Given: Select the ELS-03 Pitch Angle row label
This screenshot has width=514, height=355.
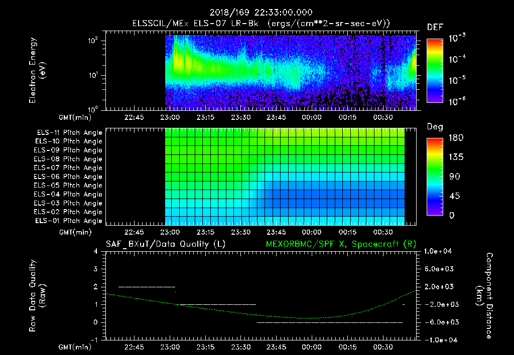Looking at the screenshot, I should pyautogui.click(x=68, y=203).
